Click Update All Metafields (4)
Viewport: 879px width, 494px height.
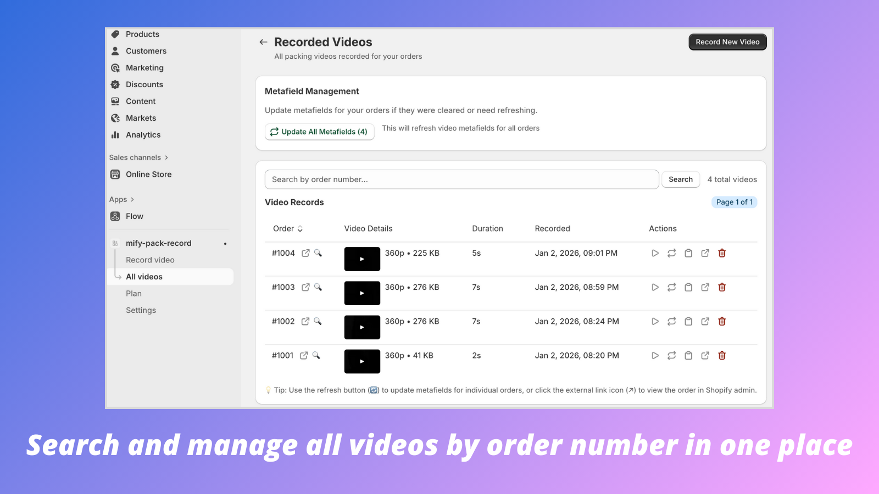coord(319,132)
